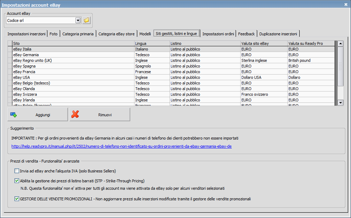Select the eBay Irlanda row

171,100
